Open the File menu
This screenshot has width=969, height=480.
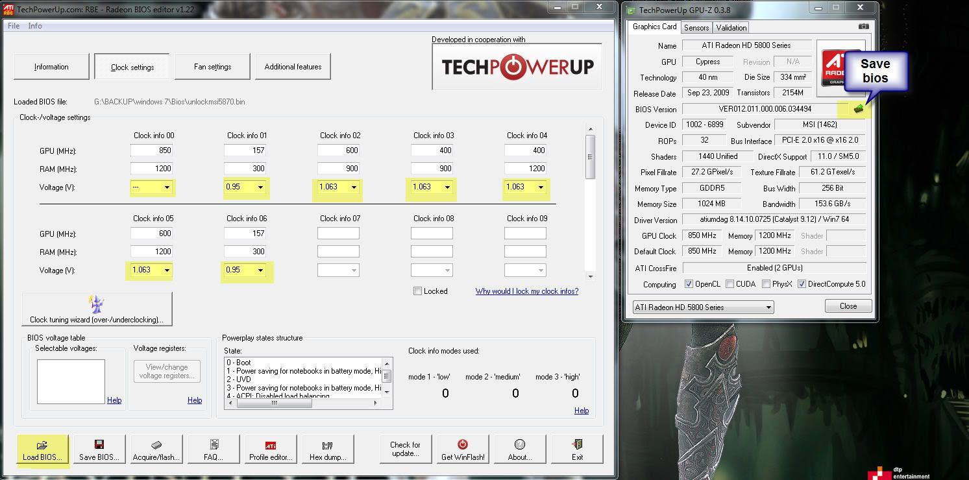pos(13,26)
